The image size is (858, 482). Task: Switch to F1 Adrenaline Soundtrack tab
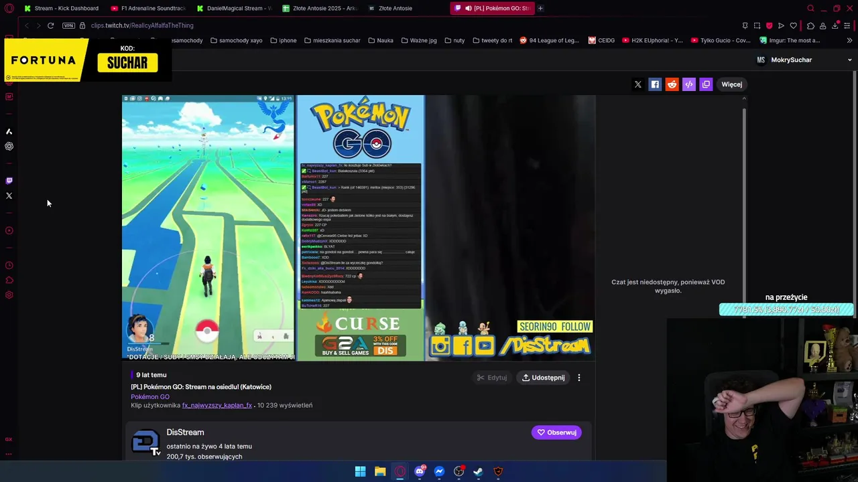[147, 8]
